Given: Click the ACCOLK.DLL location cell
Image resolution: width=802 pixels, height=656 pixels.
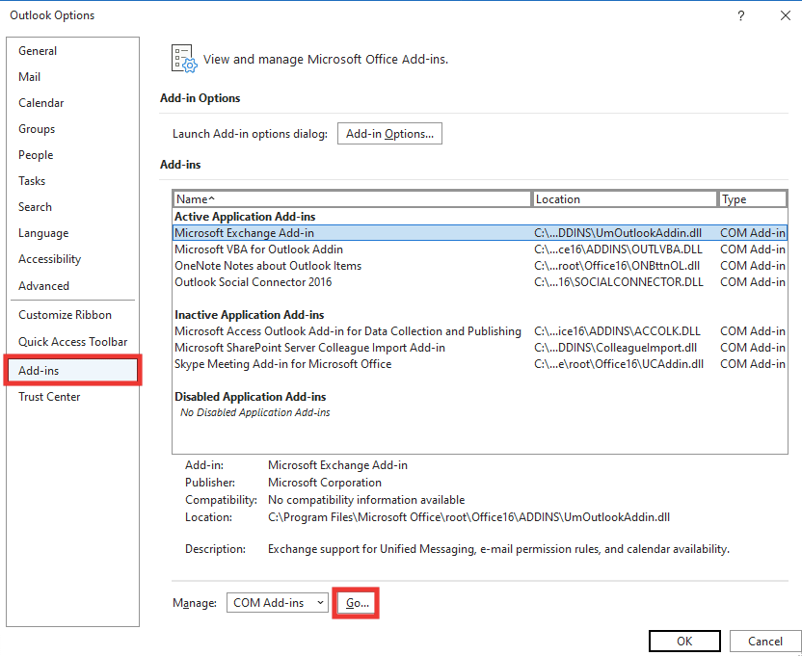Looking at the screenshot, I should 617,330.
